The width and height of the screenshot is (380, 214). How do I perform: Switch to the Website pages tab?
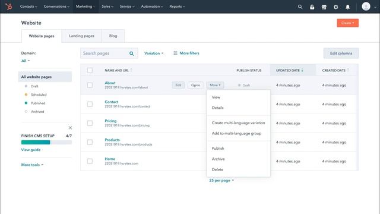pos(42,36)
